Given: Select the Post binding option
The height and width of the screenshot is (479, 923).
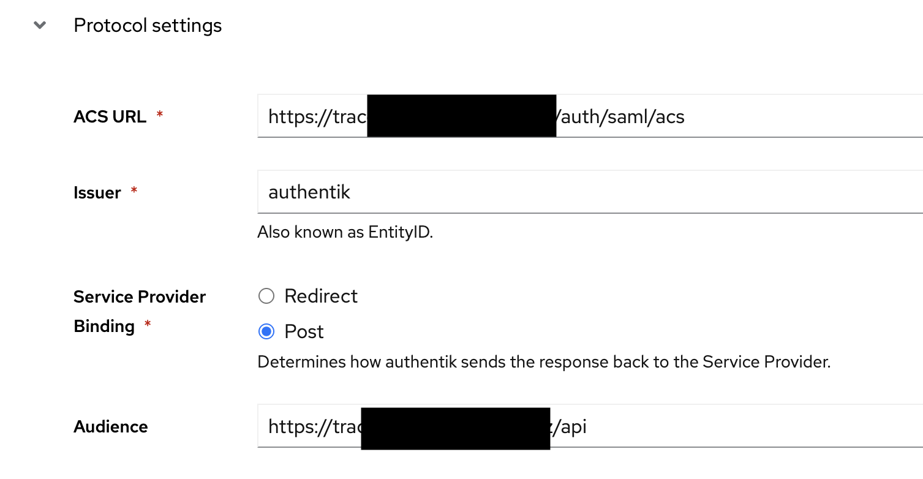Looking at the screenshot, I should click(x=266, y=331).
